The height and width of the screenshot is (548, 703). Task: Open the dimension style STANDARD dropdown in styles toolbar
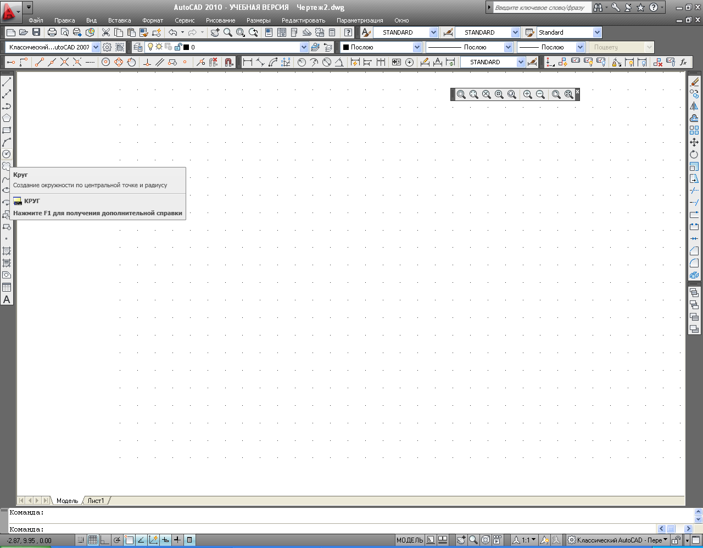pos(515,32)
